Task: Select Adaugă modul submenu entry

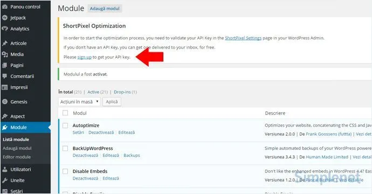Action: (17, 148)
